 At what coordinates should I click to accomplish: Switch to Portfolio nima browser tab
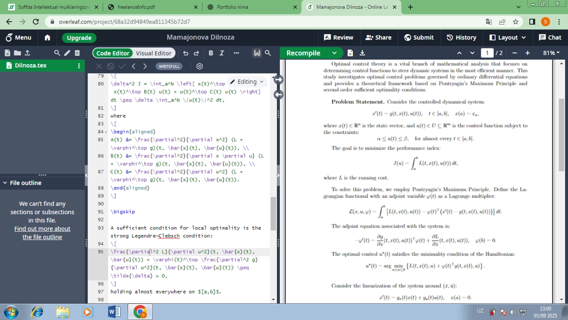(251, 7)
